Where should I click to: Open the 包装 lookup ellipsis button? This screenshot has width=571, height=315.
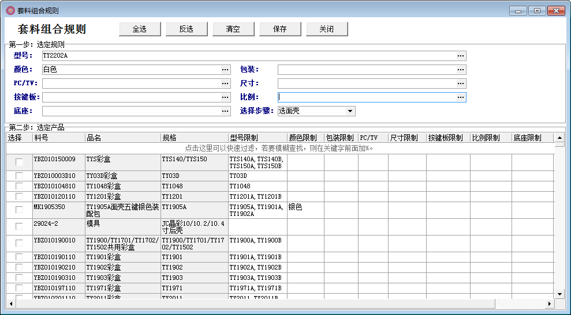click(461, 70)
